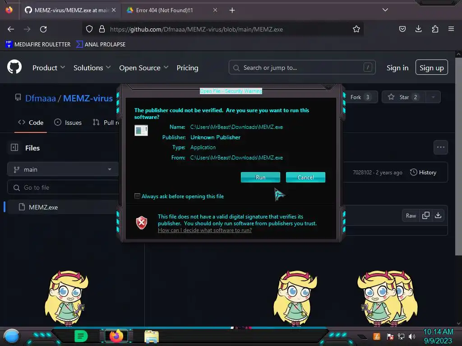This screenshot has height=346, width=462.
Task: Click the GitHub Octocat logo
Action: click(x=14, y=67)
